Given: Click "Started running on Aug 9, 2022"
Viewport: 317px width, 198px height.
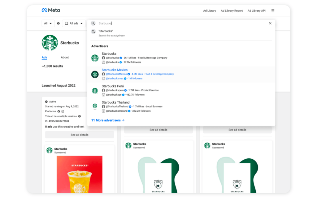Looking at the screenshot, I should 62,106.
